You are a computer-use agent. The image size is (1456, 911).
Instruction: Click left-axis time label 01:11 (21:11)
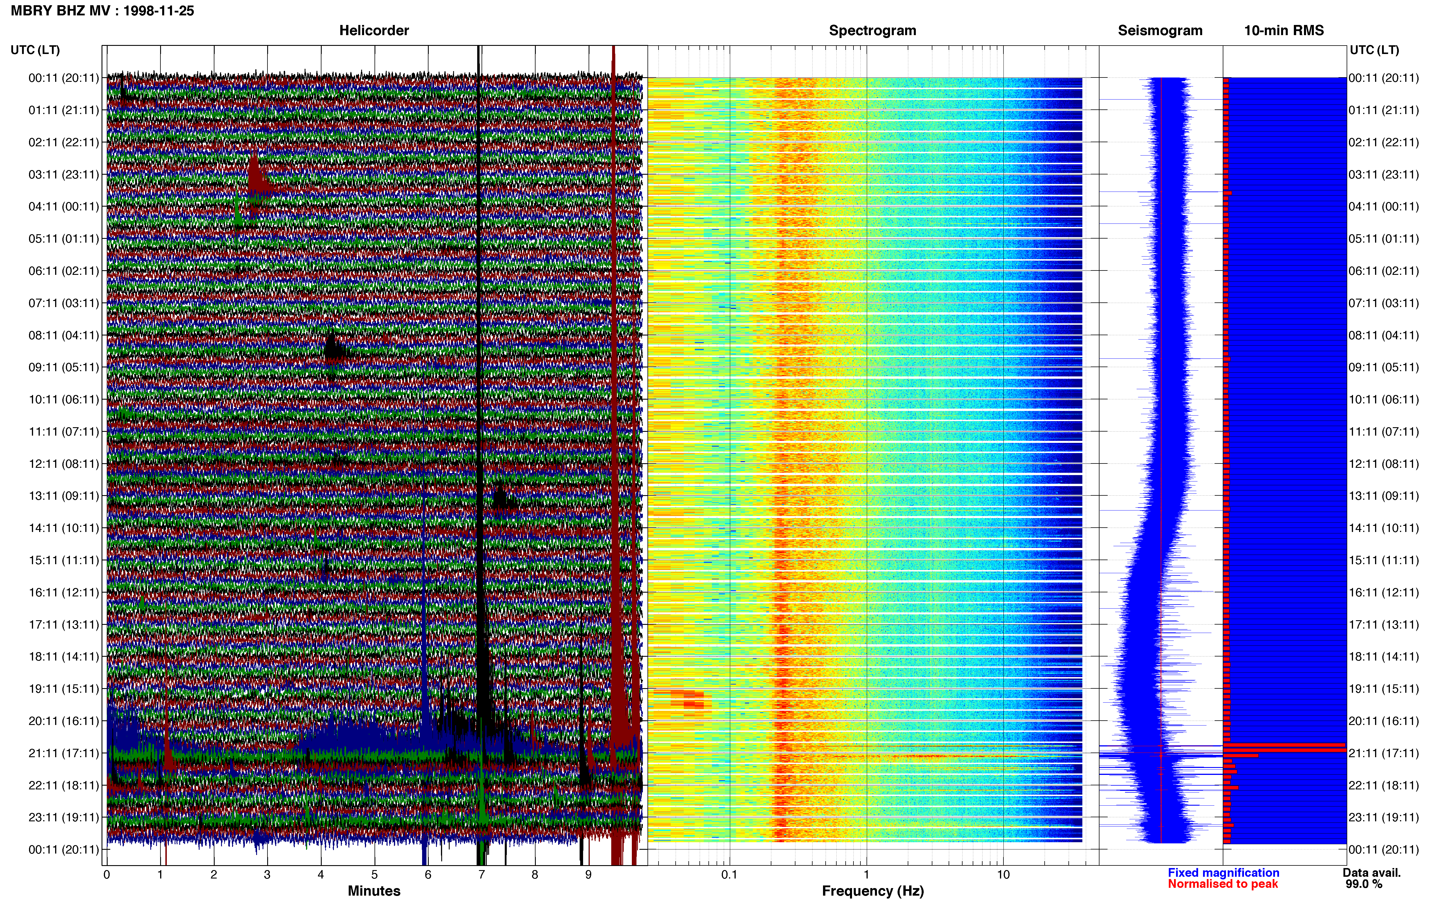point(64,110)
